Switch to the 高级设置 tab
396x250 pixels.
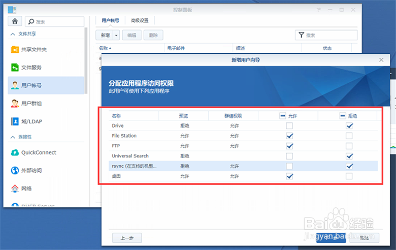(x=140, y=20)
